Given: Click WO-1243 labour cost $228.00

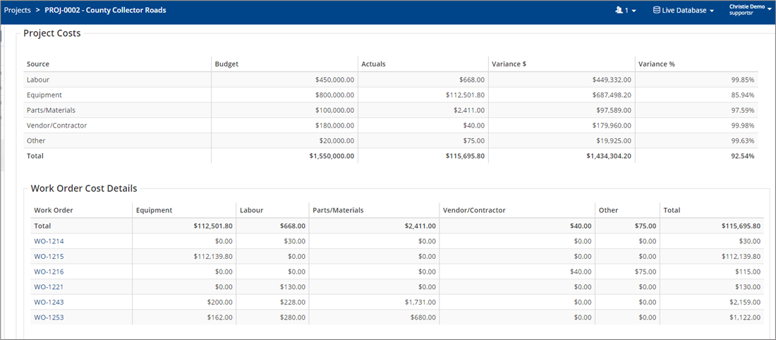Looking at the screenshot, I should 293,302.
